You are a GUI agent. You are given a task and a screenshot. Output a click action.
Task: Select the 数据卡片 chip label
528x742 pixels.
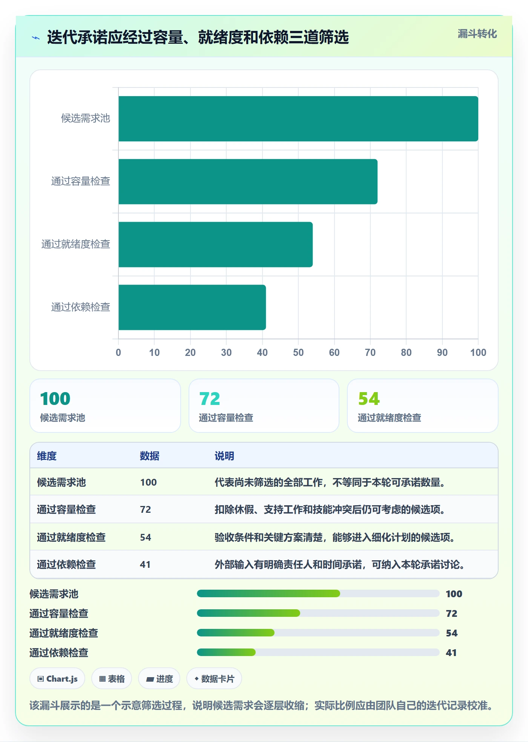[218, 679]
